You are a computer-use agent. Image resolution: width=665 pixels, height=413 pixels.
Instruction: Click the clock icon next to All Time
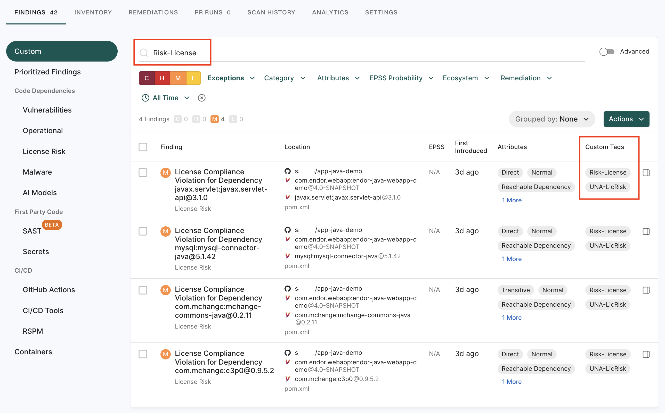point(145,98)
